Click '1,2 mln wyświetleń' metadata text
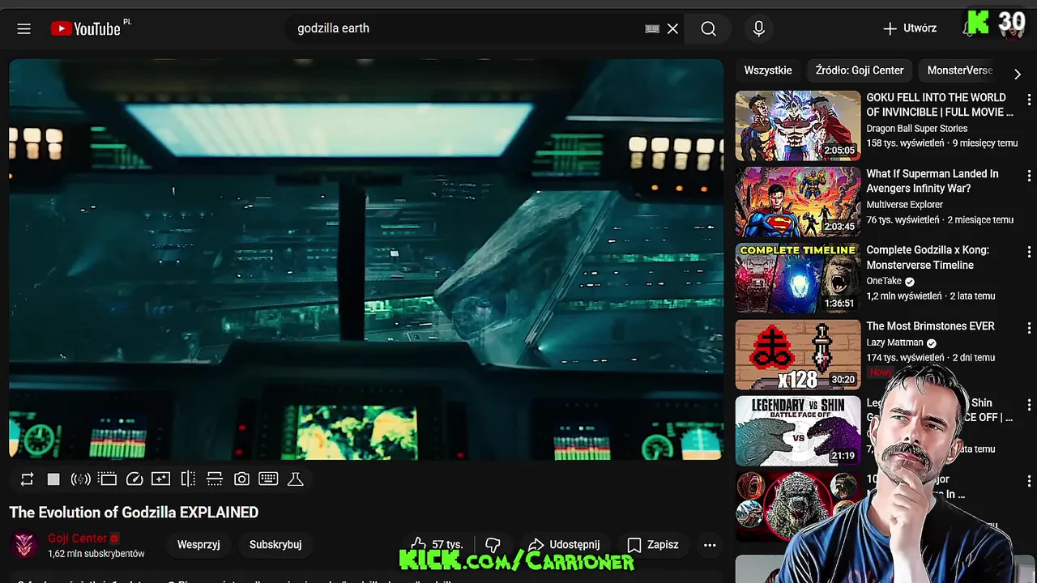The height and width of the screenshot is (583, 1037). pyautogui.click(x=904, y=296)
